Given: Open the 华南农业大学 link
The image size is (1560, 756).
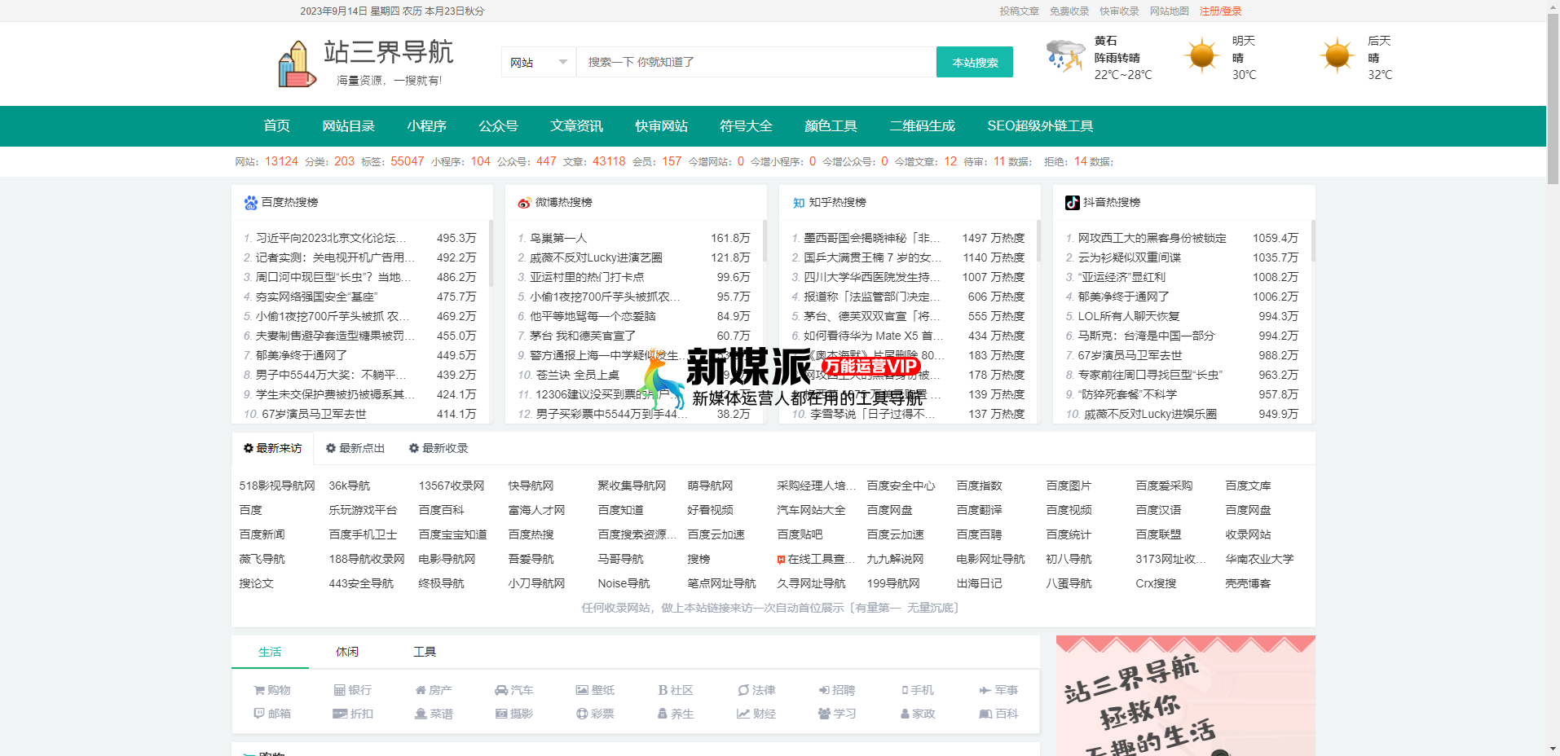Looking at the screenshot, I should point(1259,559).
